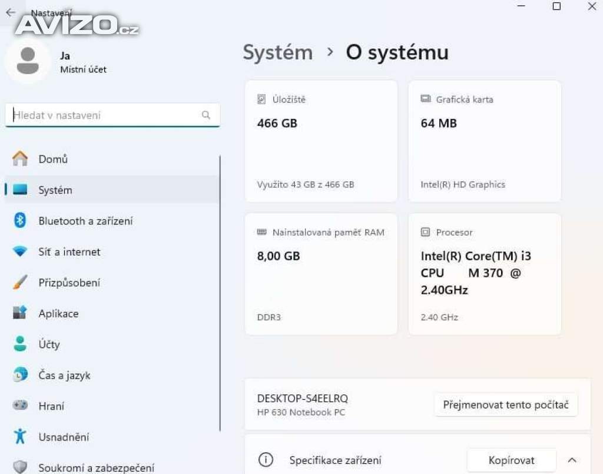Open Čas a jazyk settings
This screenshot has height=474, width=603.
[112, 375]
